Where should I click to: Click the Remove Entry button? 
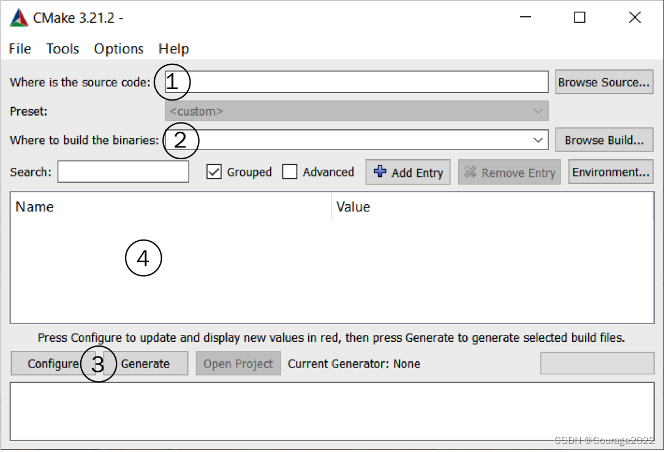pyautogui.click(x=510, y=172)
